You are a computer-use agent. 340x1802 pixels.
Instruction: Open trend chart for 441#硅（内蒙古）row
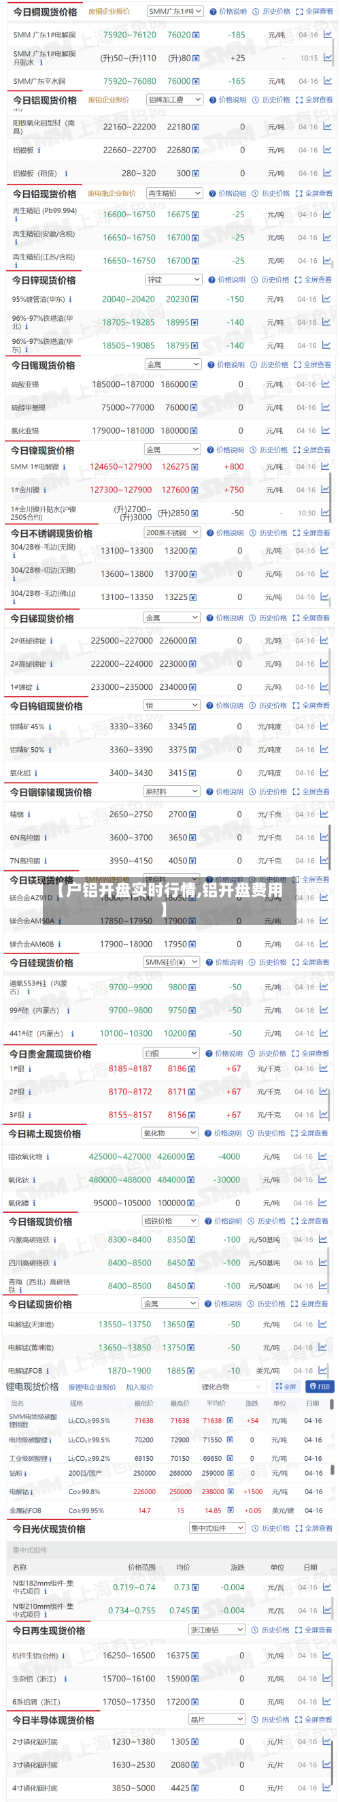[x=324, y=1033]
